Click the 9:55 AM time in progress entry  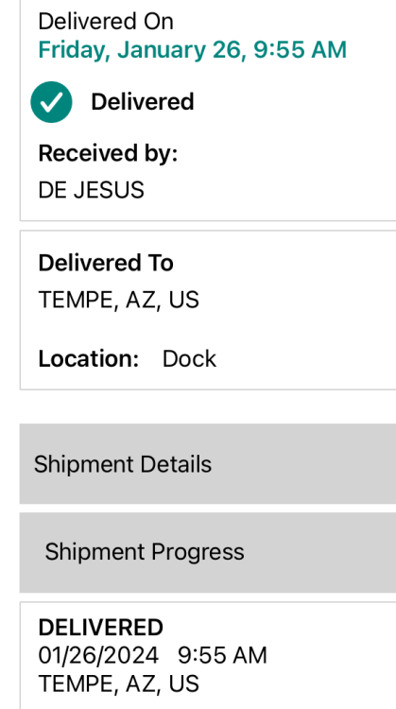[222, 655]
